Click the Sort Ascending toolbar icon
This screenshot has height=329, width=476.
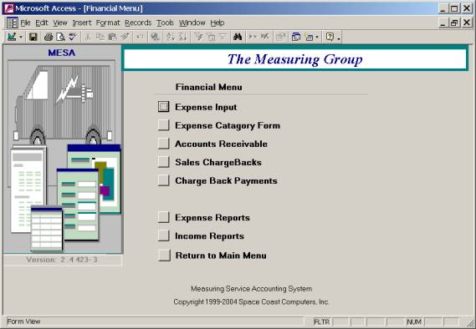tap(171, 38)
